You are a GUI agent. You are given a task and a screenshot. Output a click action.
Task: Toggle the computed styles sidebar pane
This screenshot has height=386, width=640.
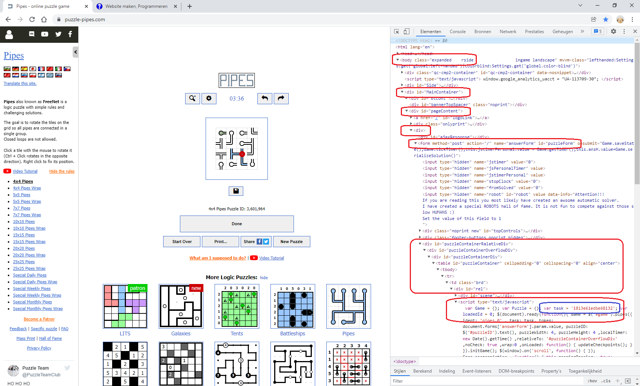tap(628, 381)
